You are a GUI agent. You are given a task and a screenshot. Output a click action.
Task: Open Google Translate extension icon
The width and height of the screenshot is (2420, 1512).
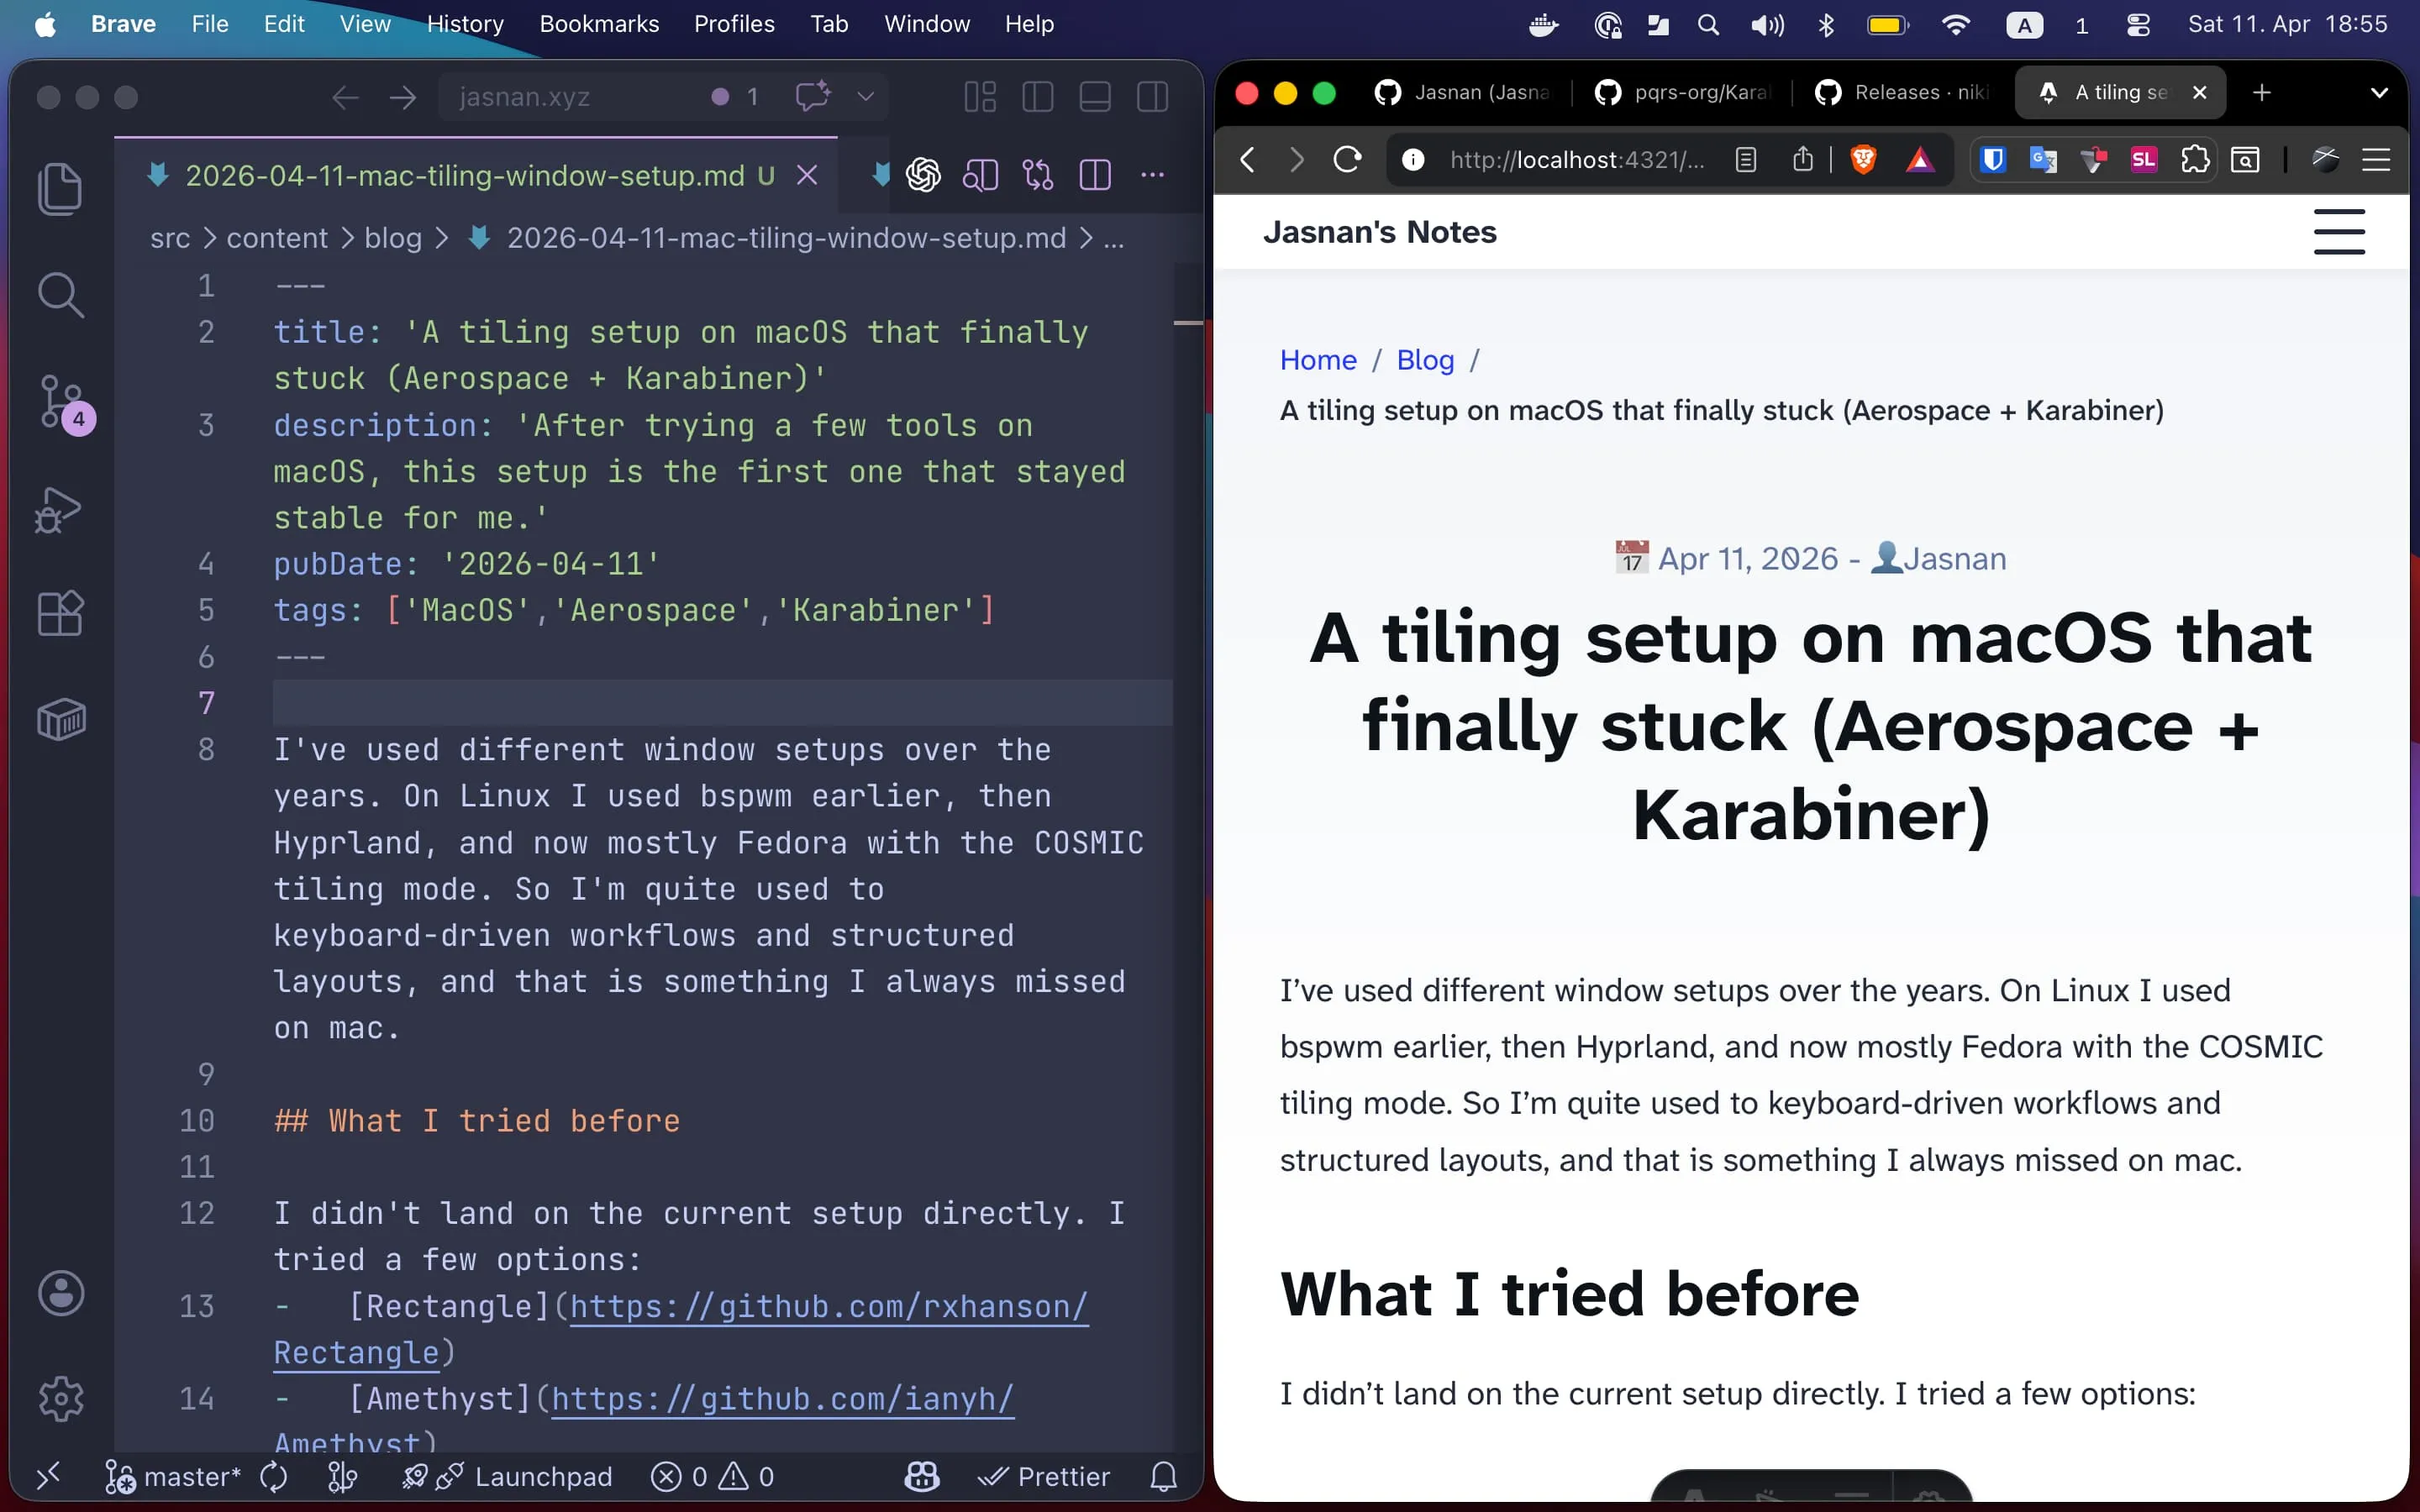click(2042, 160)
